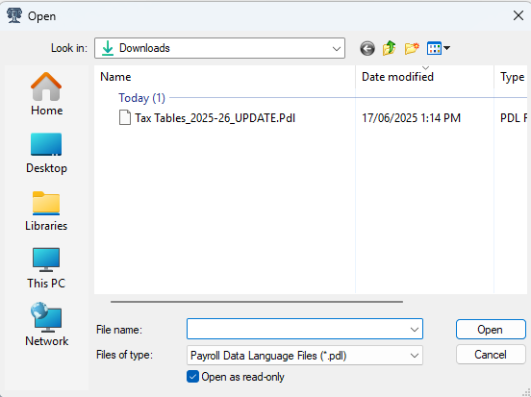The height and width of the screenshot is (397, 531).
Task: Uncheck Open as read-only
Action: coord(192,377)
